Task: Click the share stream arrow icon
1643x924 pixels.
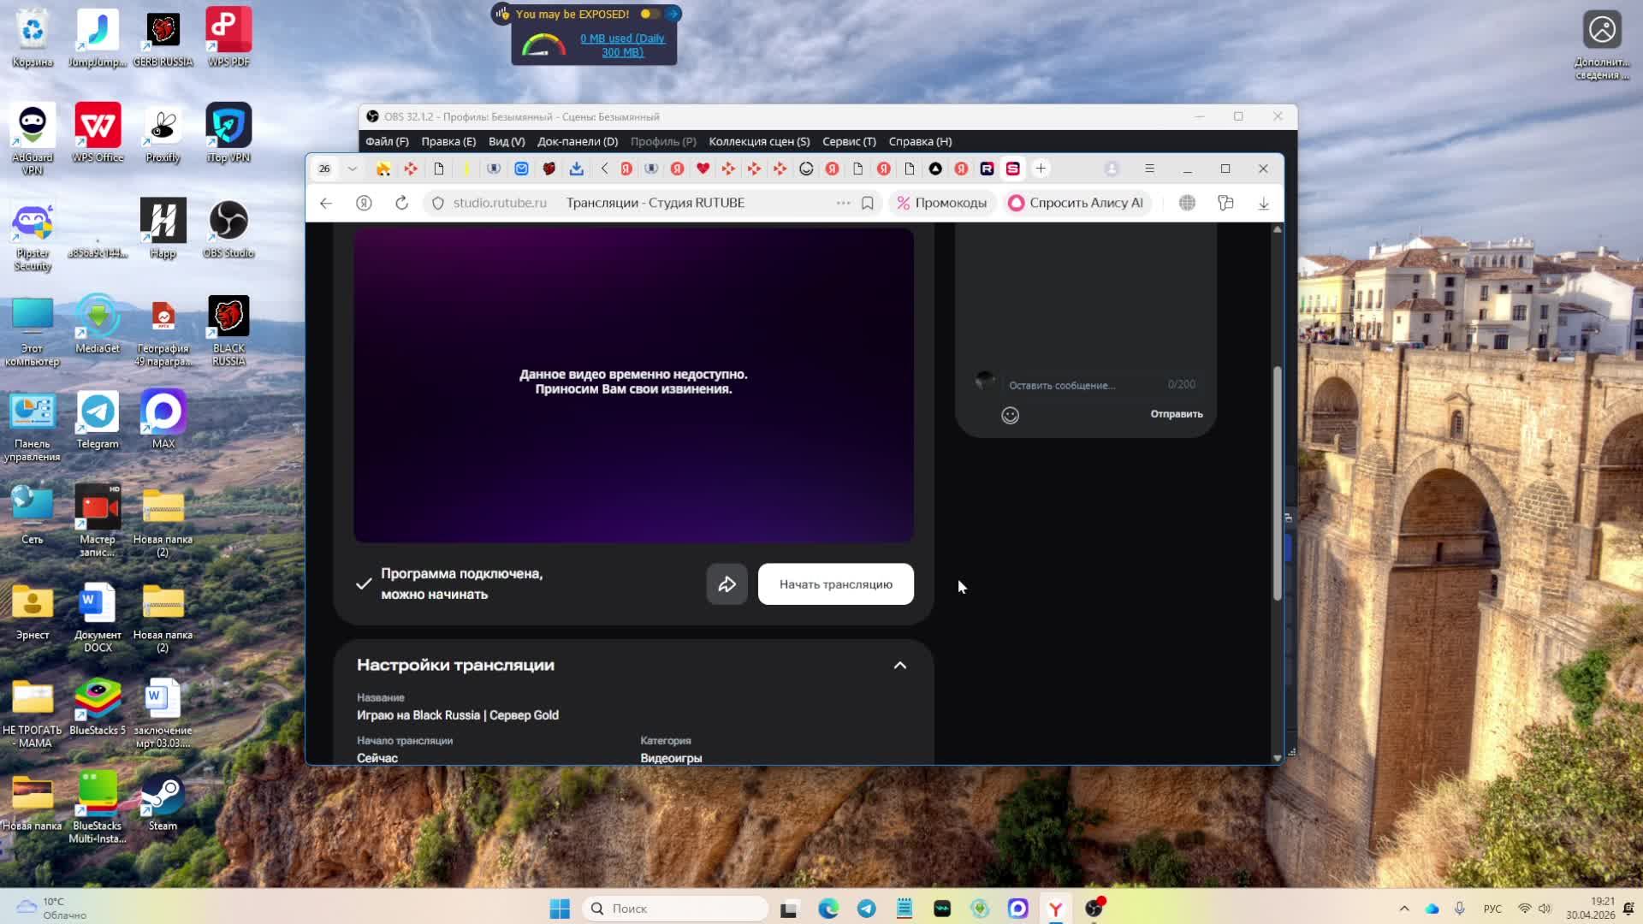Action: (727, 584)
